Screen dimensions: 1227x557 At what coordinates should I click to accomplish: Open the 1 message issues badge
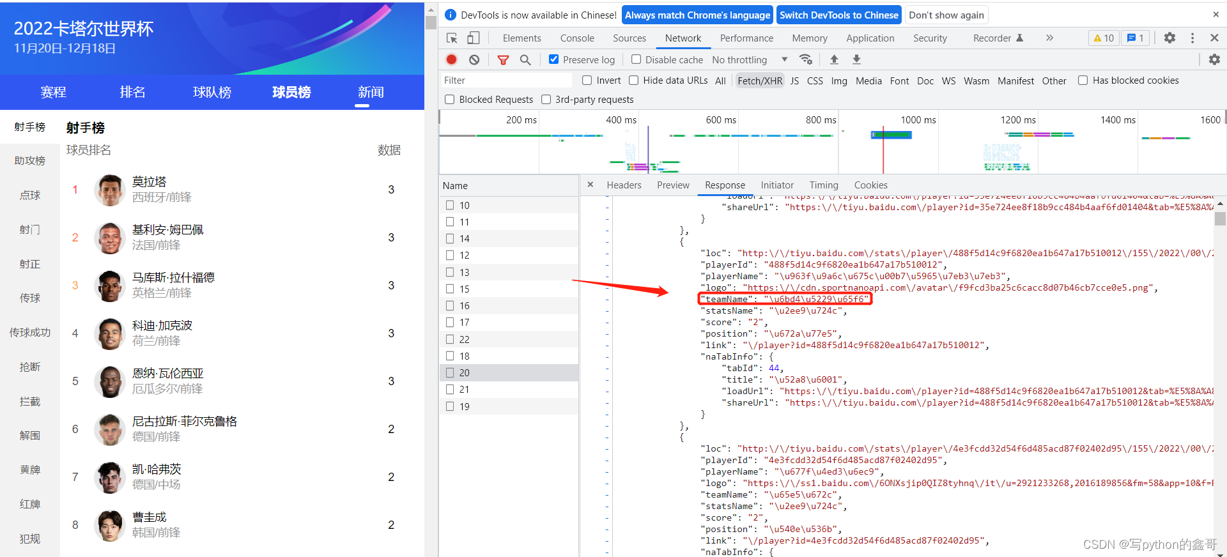1136,38
